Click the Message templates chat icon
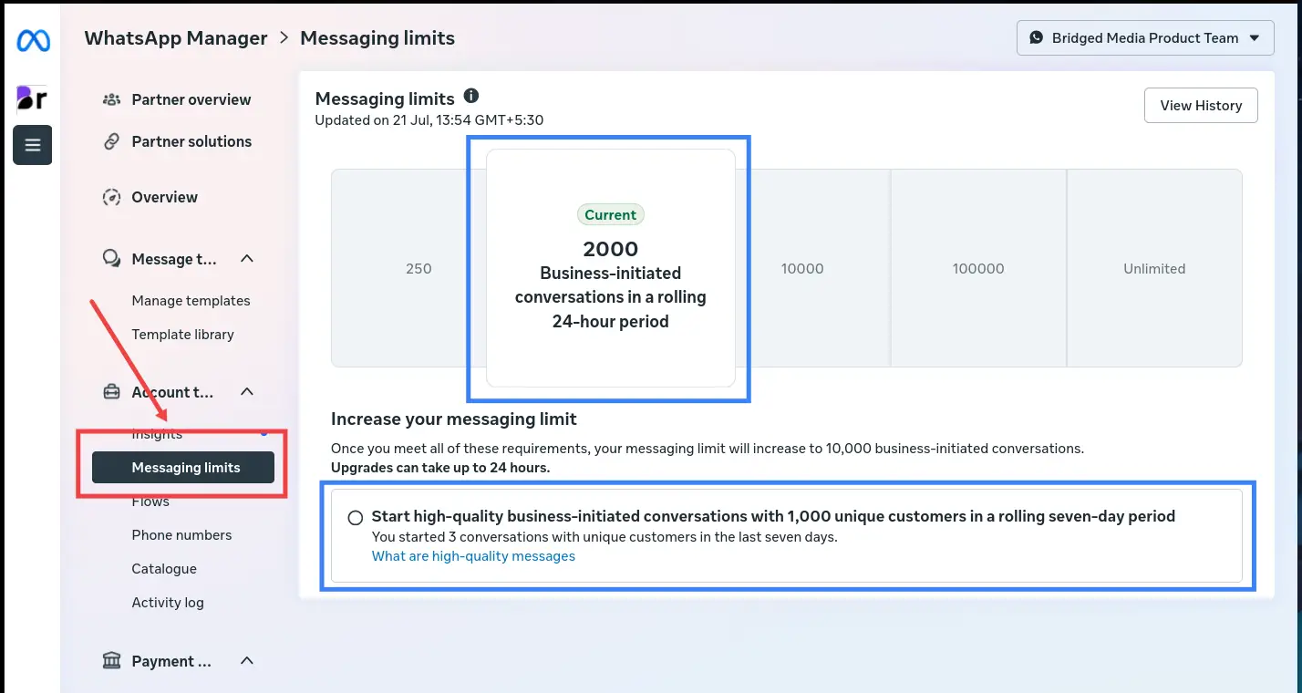 click(x=111, y=259)
